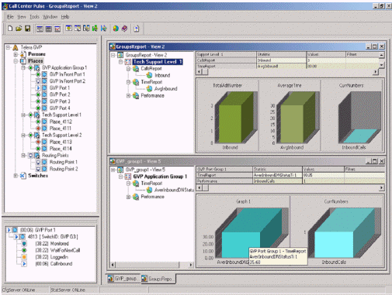The width and height of the screenshot is (392, 295).
Task: Select Place_4112 in the places tree
Action: [x=61, y=122]
